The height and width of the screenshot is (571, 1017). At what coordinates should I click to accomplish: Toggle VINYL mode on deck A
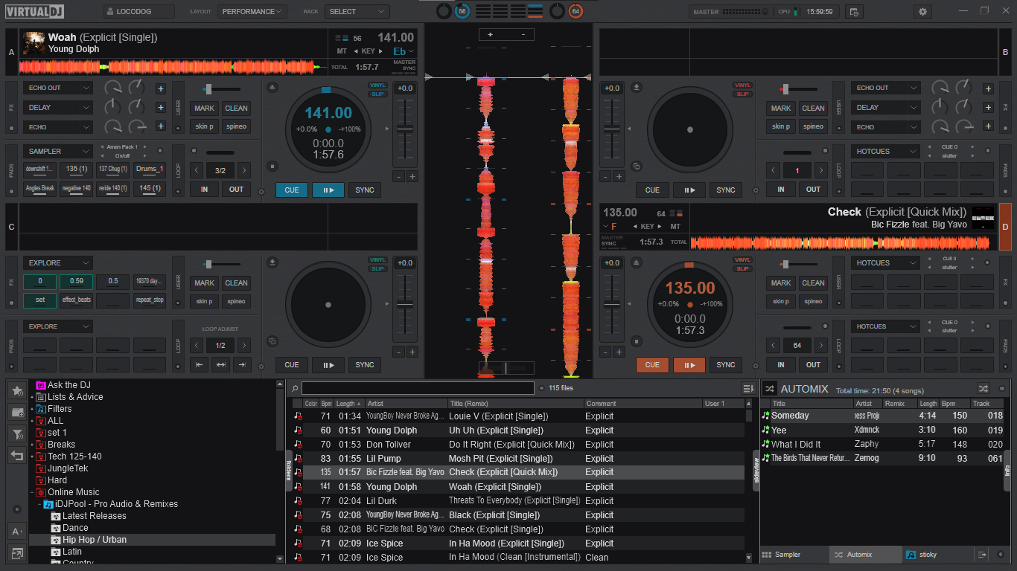tap(378, 86)
